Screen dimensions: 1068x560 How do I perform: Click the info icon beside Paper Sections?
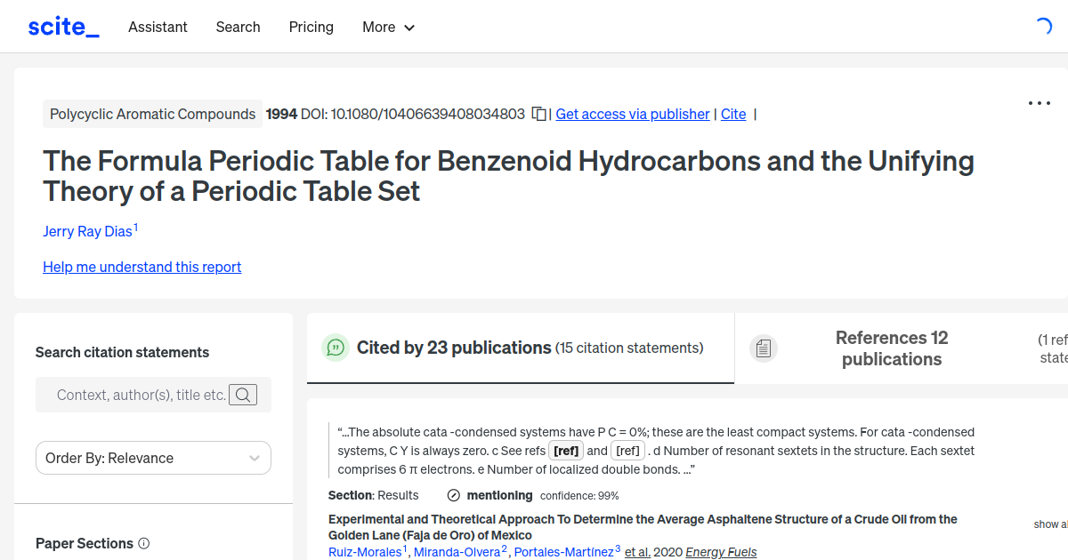tap(145, 543)
